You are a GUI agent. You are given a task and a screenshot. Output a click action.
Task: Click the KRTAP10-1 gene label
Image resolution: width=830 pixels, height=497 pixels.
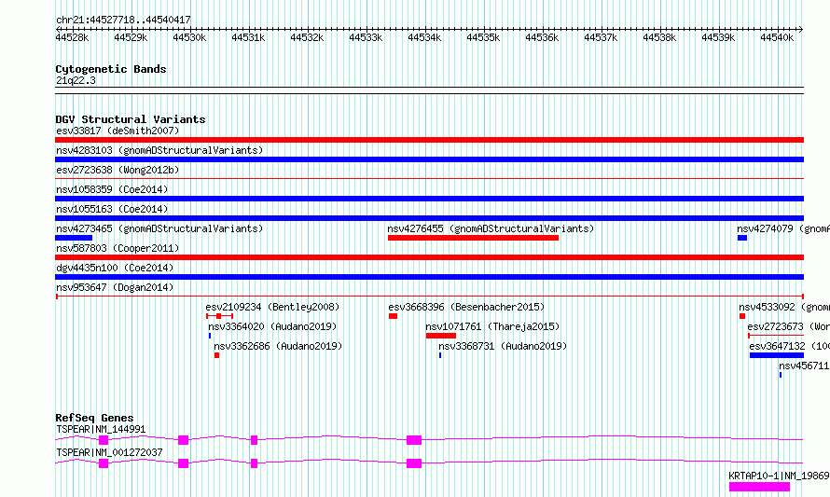(779, 476)
